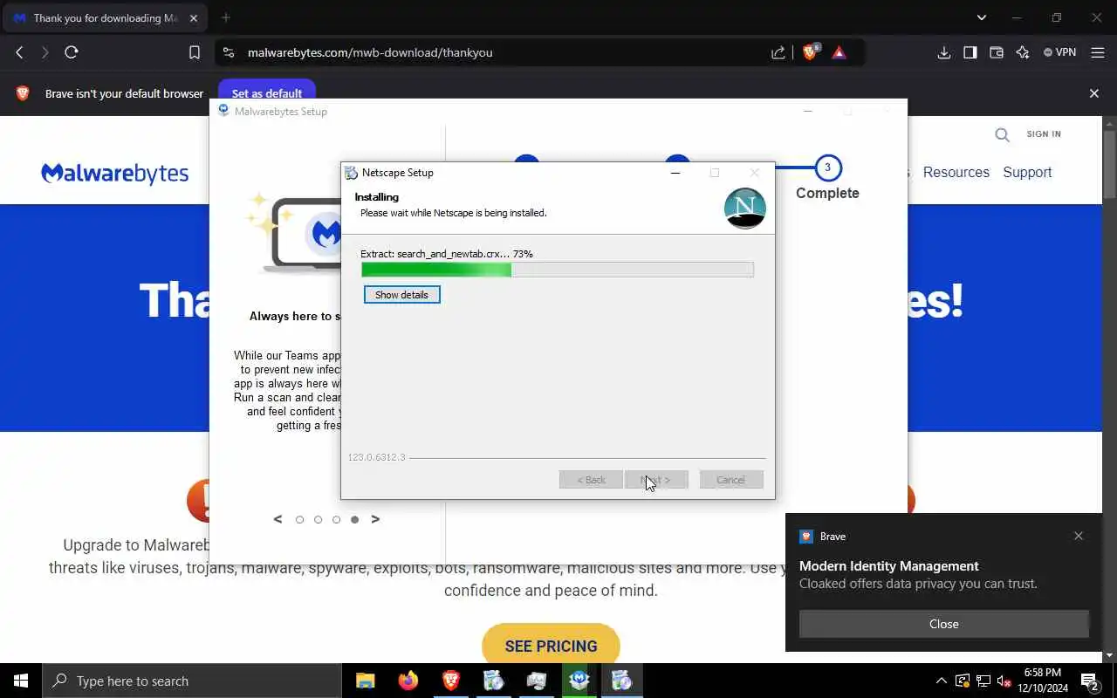Click Modern Identity Management notification title

click(x=888, y=565)
